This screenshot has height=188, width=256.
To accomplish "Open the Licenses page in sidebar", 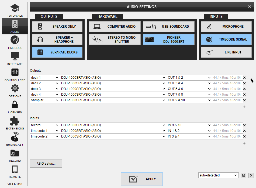I will point(15,107).
